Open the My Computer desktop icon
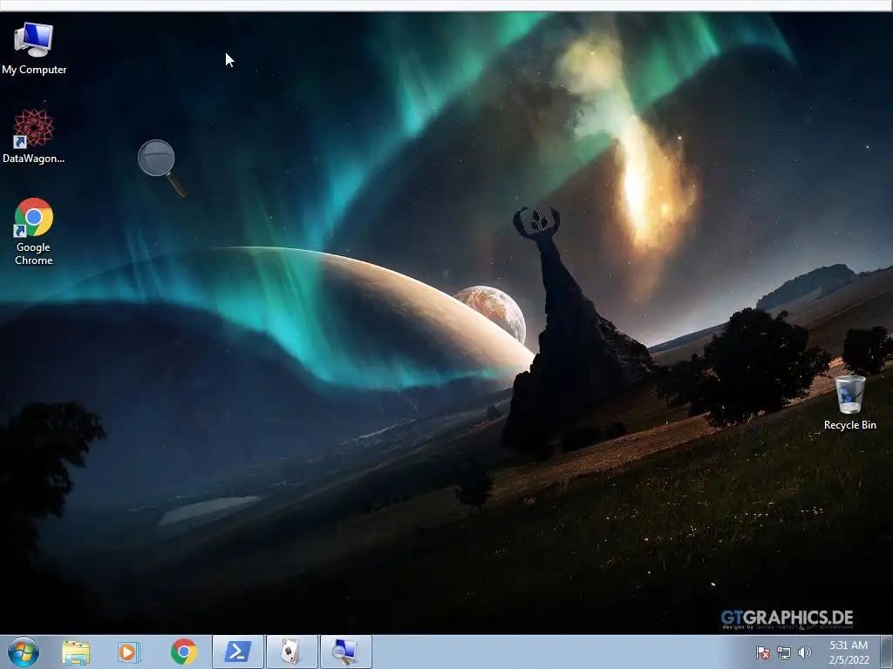 point(34,49)
